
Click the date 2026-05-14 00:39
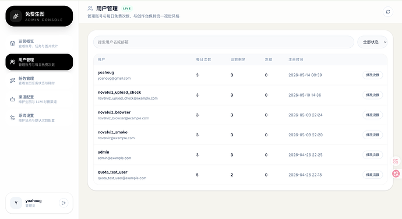point(305,75)
